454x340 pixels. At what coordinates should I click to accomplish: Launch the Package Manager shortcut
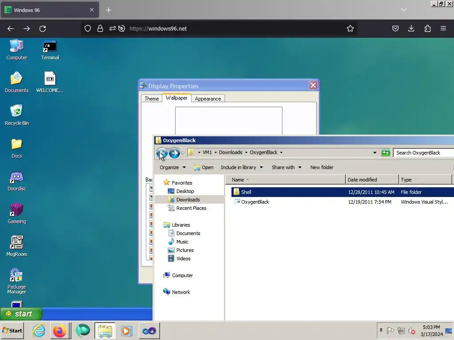[x=16, y=281]
